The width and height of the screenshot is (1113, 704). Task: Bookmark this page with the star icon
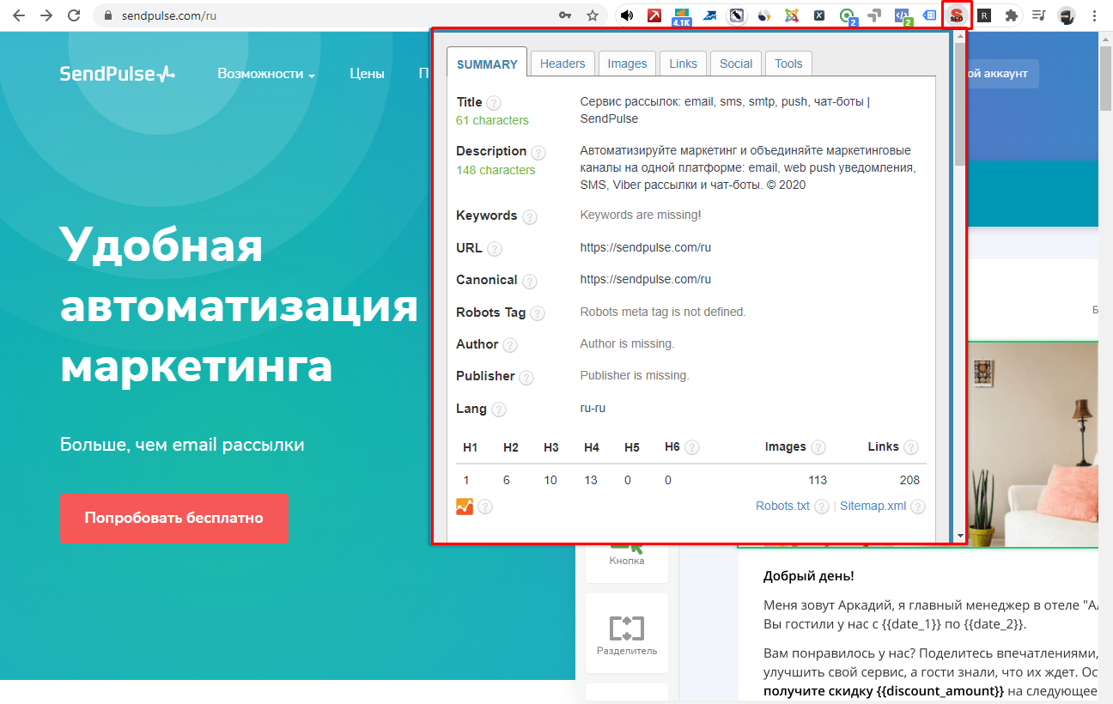[x=592, y=15]
